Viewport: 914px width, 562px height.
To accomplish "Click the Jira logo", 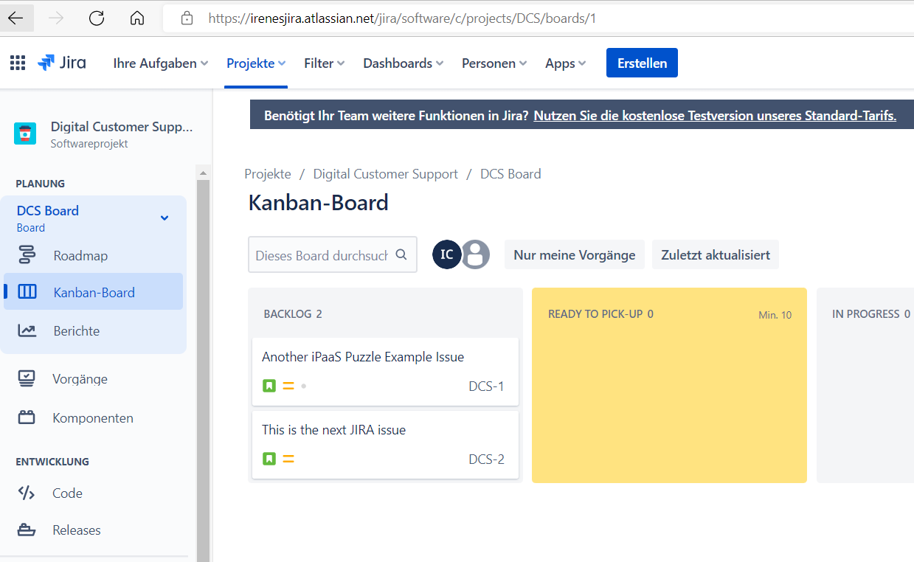I will click(x=62, y=63).
